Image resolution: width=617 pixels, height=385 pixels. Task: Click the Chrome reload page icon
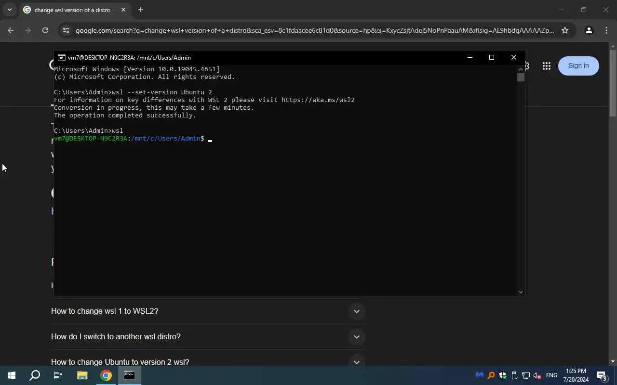point(45,30)
